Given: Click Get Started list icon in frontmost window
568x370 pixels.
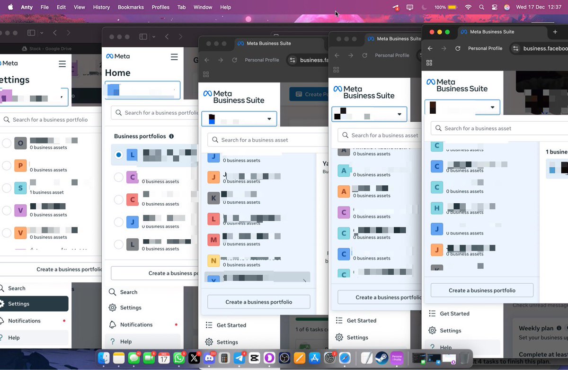Looking at the screenshot, I should [432, 314].
